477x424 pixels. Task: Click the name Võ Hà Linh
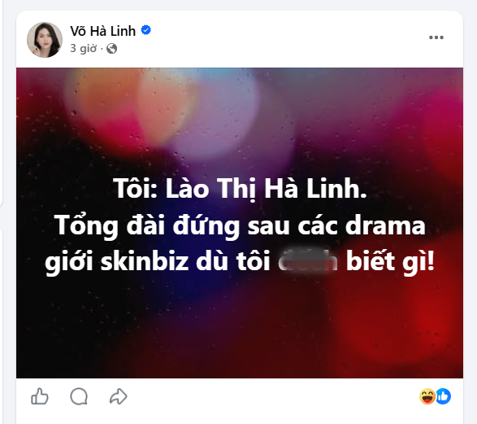(x=103, y=31)
